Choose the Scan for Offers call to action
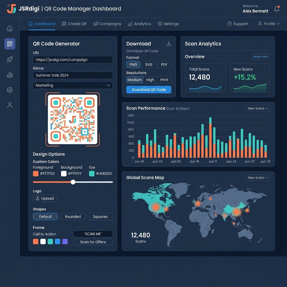287x287 pixels. (x=93, y=242)
